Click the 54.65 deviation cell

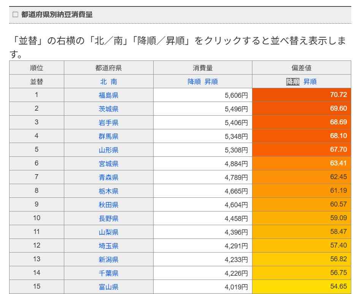[301, 287]
